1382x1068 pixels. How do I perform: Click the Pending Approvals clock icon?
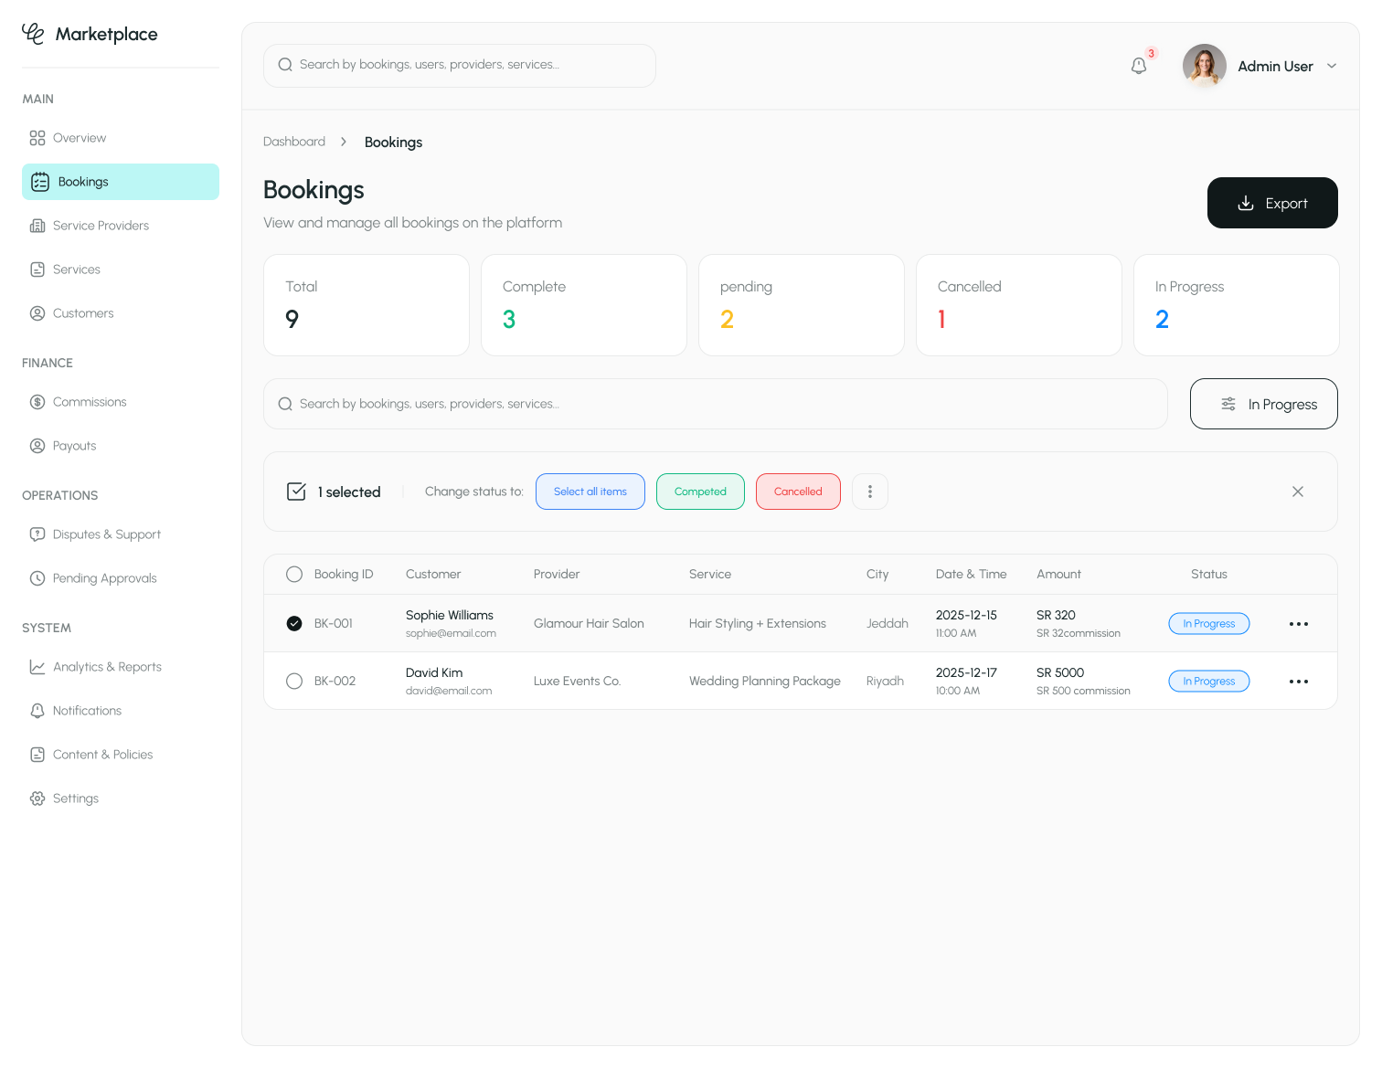tap(37, 578)
